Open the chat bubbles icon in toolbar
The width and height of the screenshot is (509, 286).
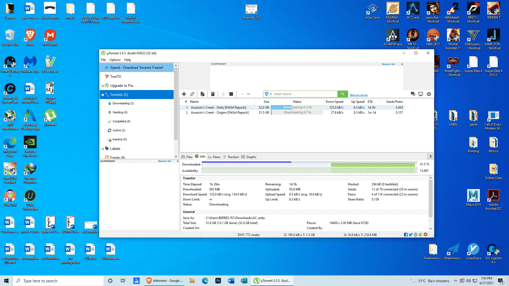pos(413,94)
